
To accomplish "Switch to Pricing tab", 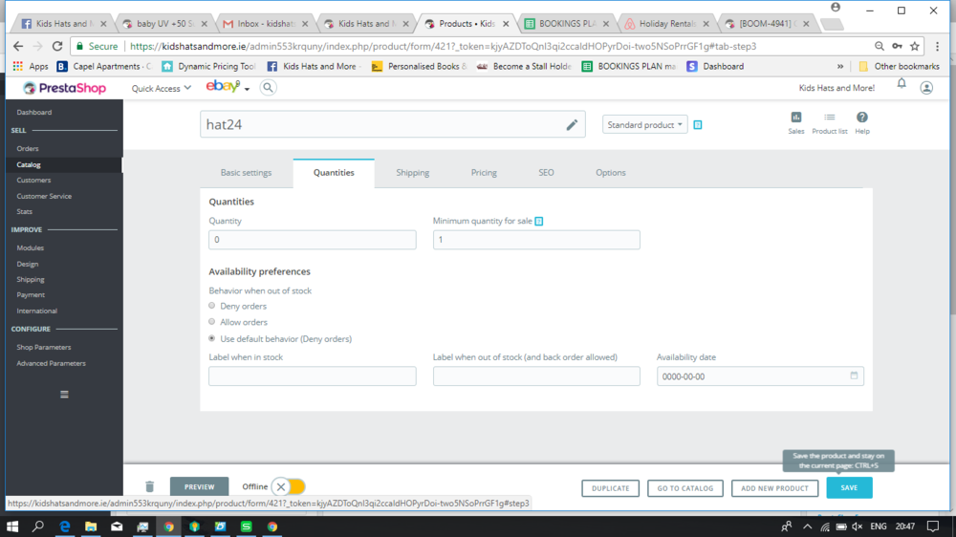I will (484, 173).
